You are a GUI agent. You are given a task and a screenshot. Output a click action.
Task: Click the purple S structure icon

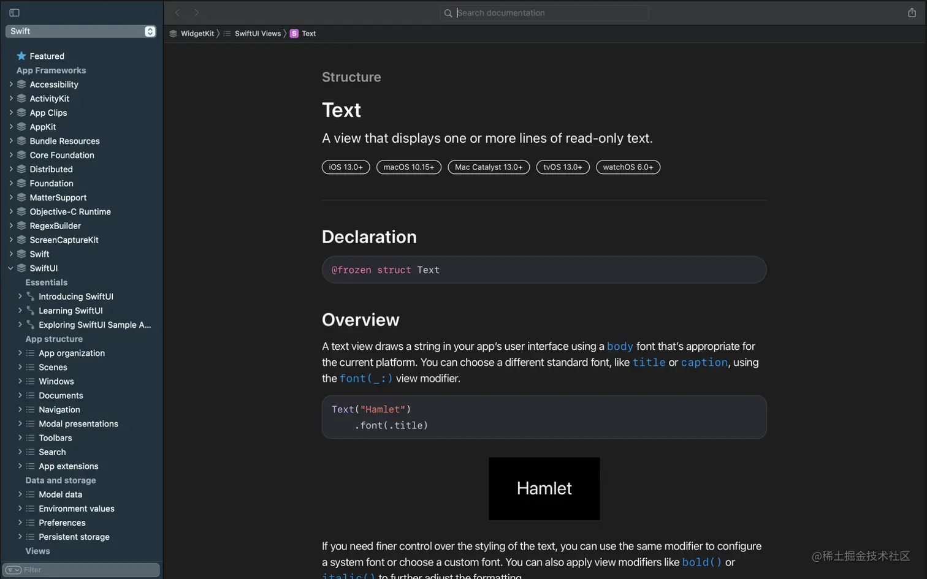(294, 34)
